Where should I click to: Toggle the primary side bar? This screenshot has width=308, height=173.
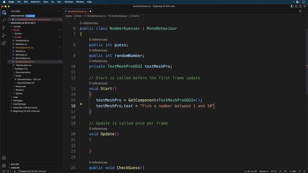click(292, 6)
